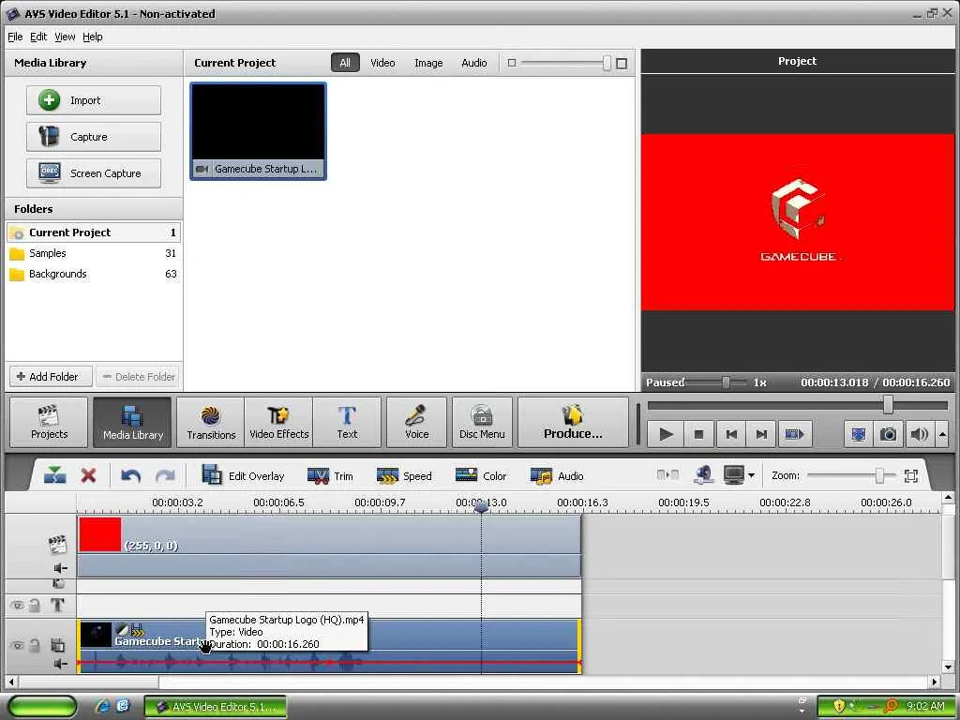Open the Audio tool

point(557,475)
